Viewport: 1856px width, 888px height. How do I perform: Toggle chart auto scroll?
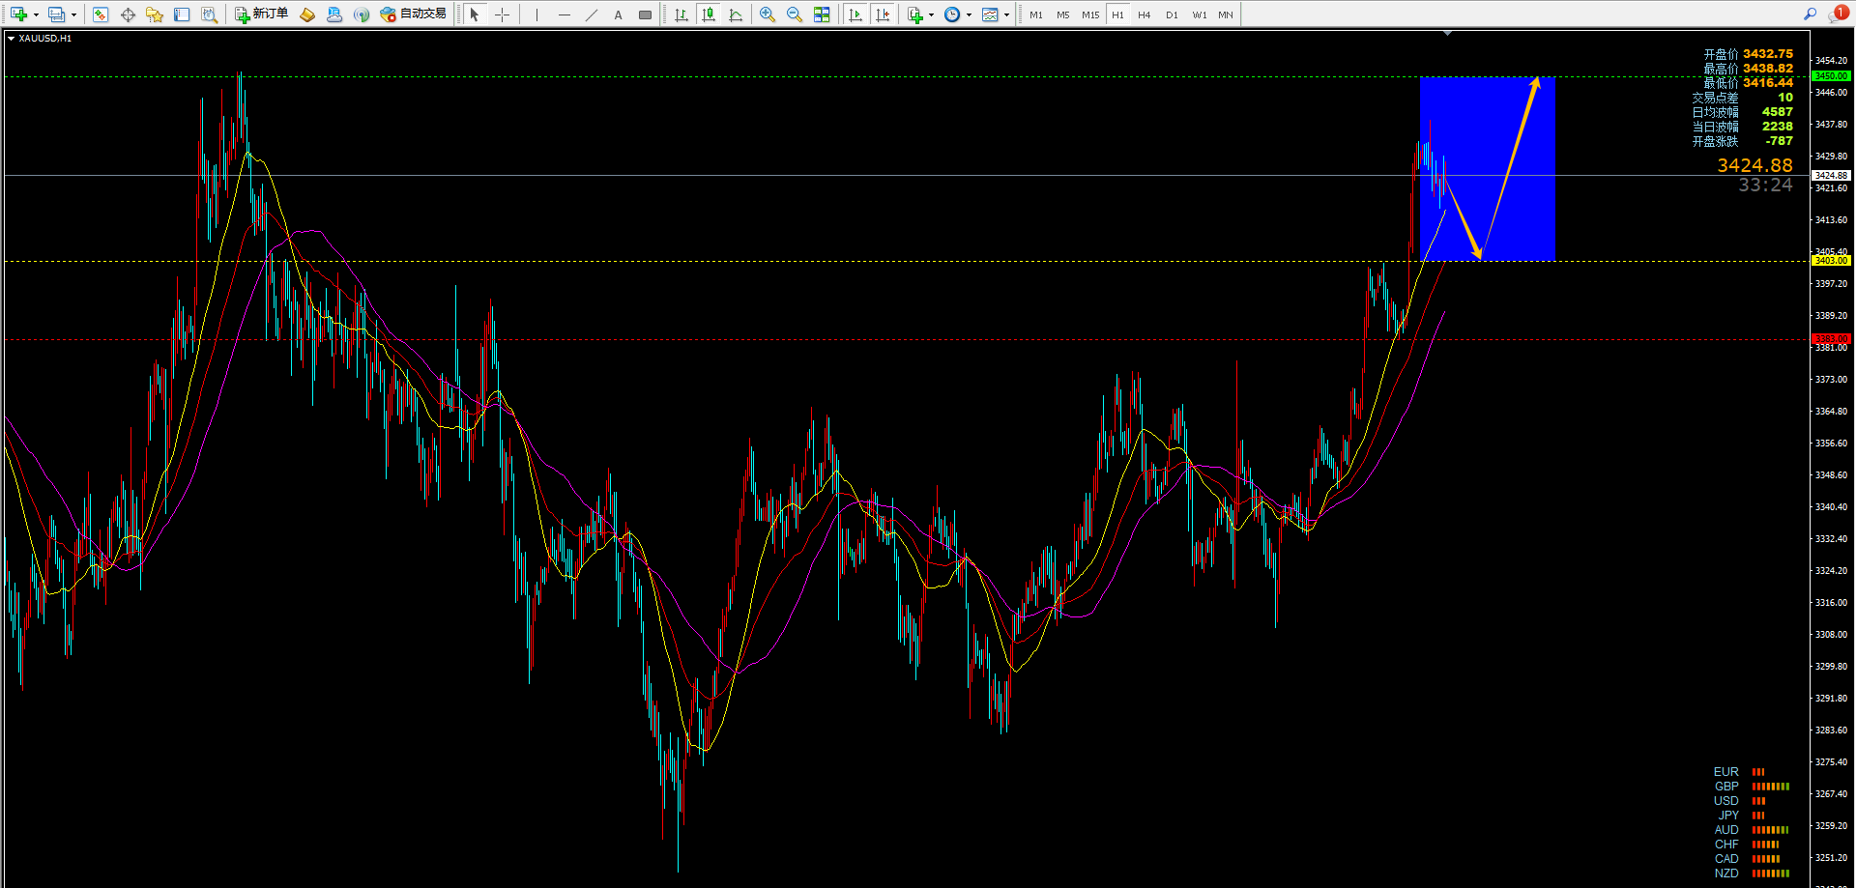tap(855, 14)
